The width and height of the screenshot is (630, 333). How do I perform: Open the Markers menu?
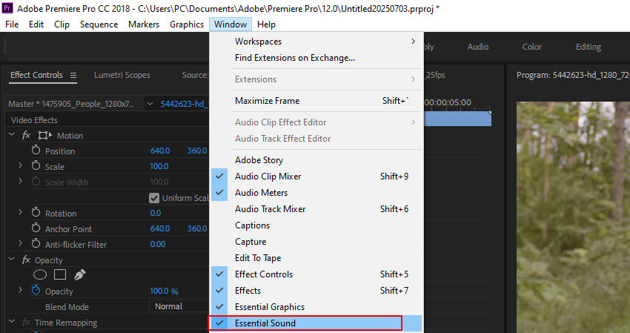click(144, 24)
